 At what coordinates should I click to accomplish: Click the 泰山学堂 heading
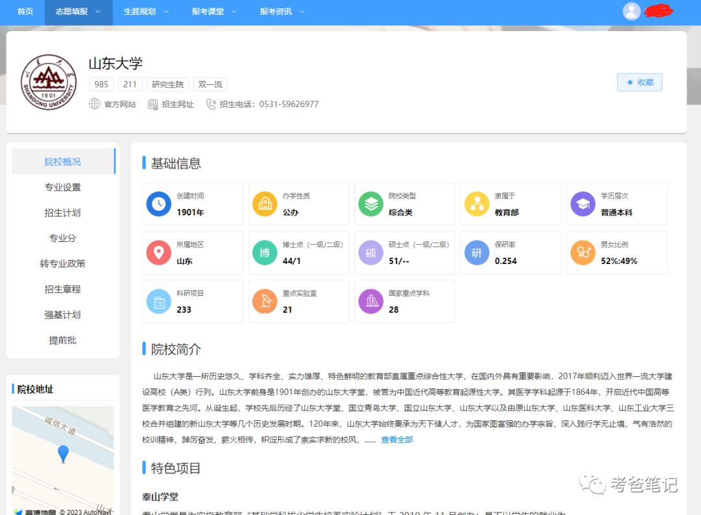pyautogui.click(x=160, y=496)
